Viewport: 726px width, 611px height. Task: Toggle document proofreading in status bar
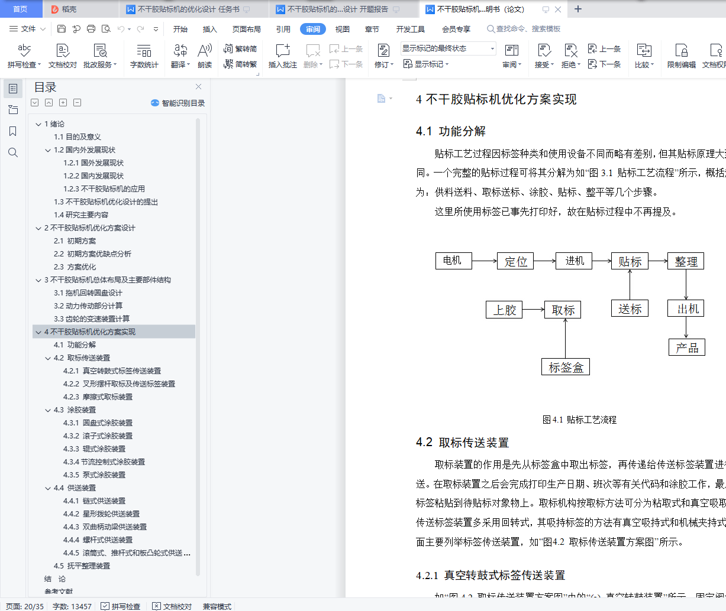[172, 606]
